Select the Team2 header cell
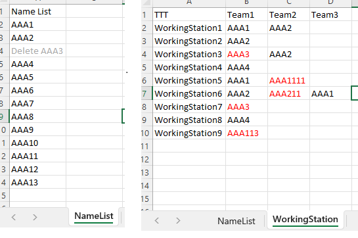 coord(288,14)
